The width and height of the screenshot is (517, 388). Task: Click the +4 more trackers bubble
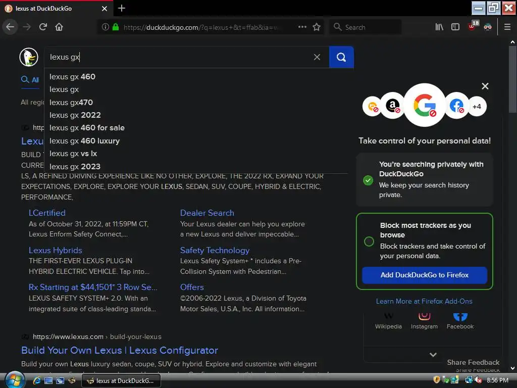[x=477, y=107]
